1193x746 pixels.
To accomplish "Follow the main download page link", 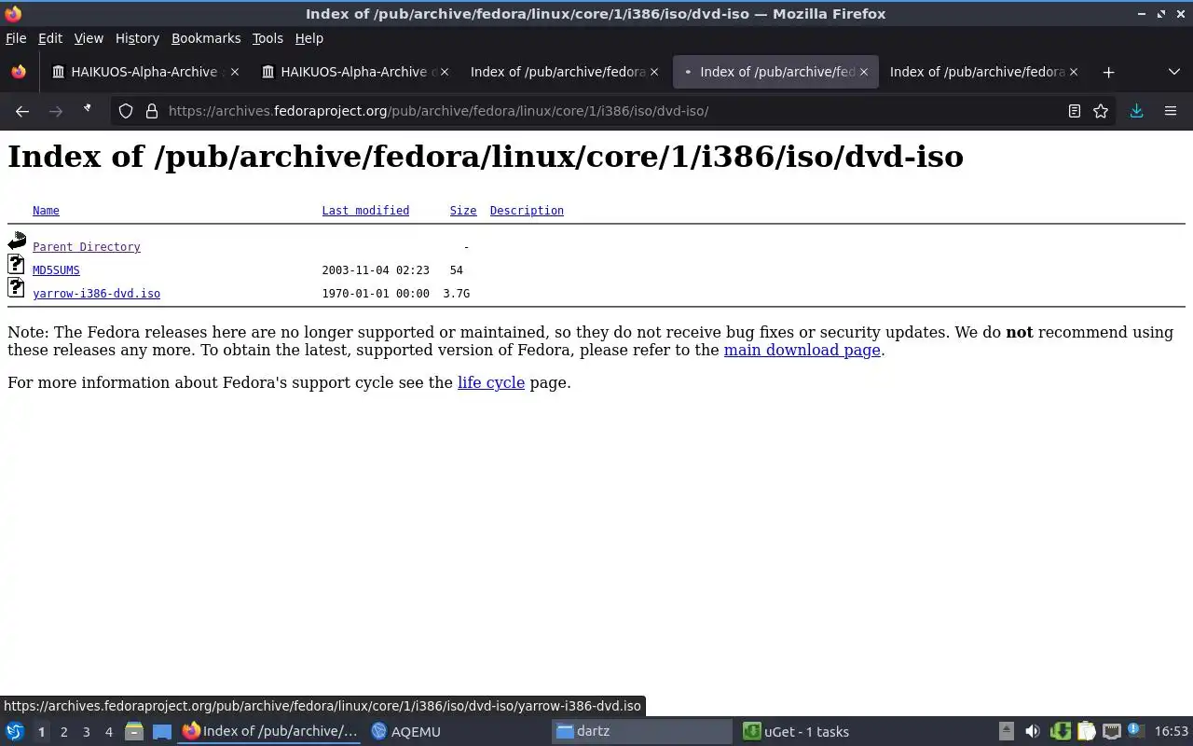I will click(802, 351).
